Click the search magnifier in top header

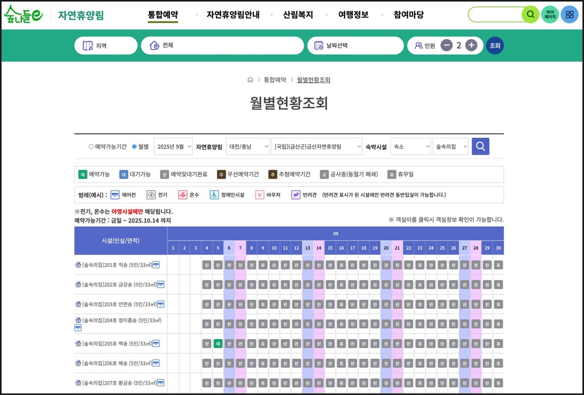pyautogui.click(x=530, y=15)
